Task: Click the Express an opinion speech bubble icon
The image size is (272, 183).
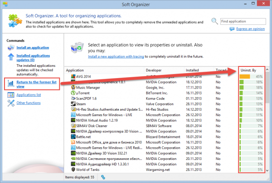Action: pyautogui.click(x=232, y=29)
